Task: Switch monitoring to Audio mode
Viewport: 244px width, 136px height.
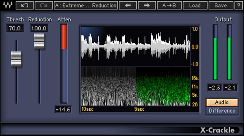Action: coord(222,103)
